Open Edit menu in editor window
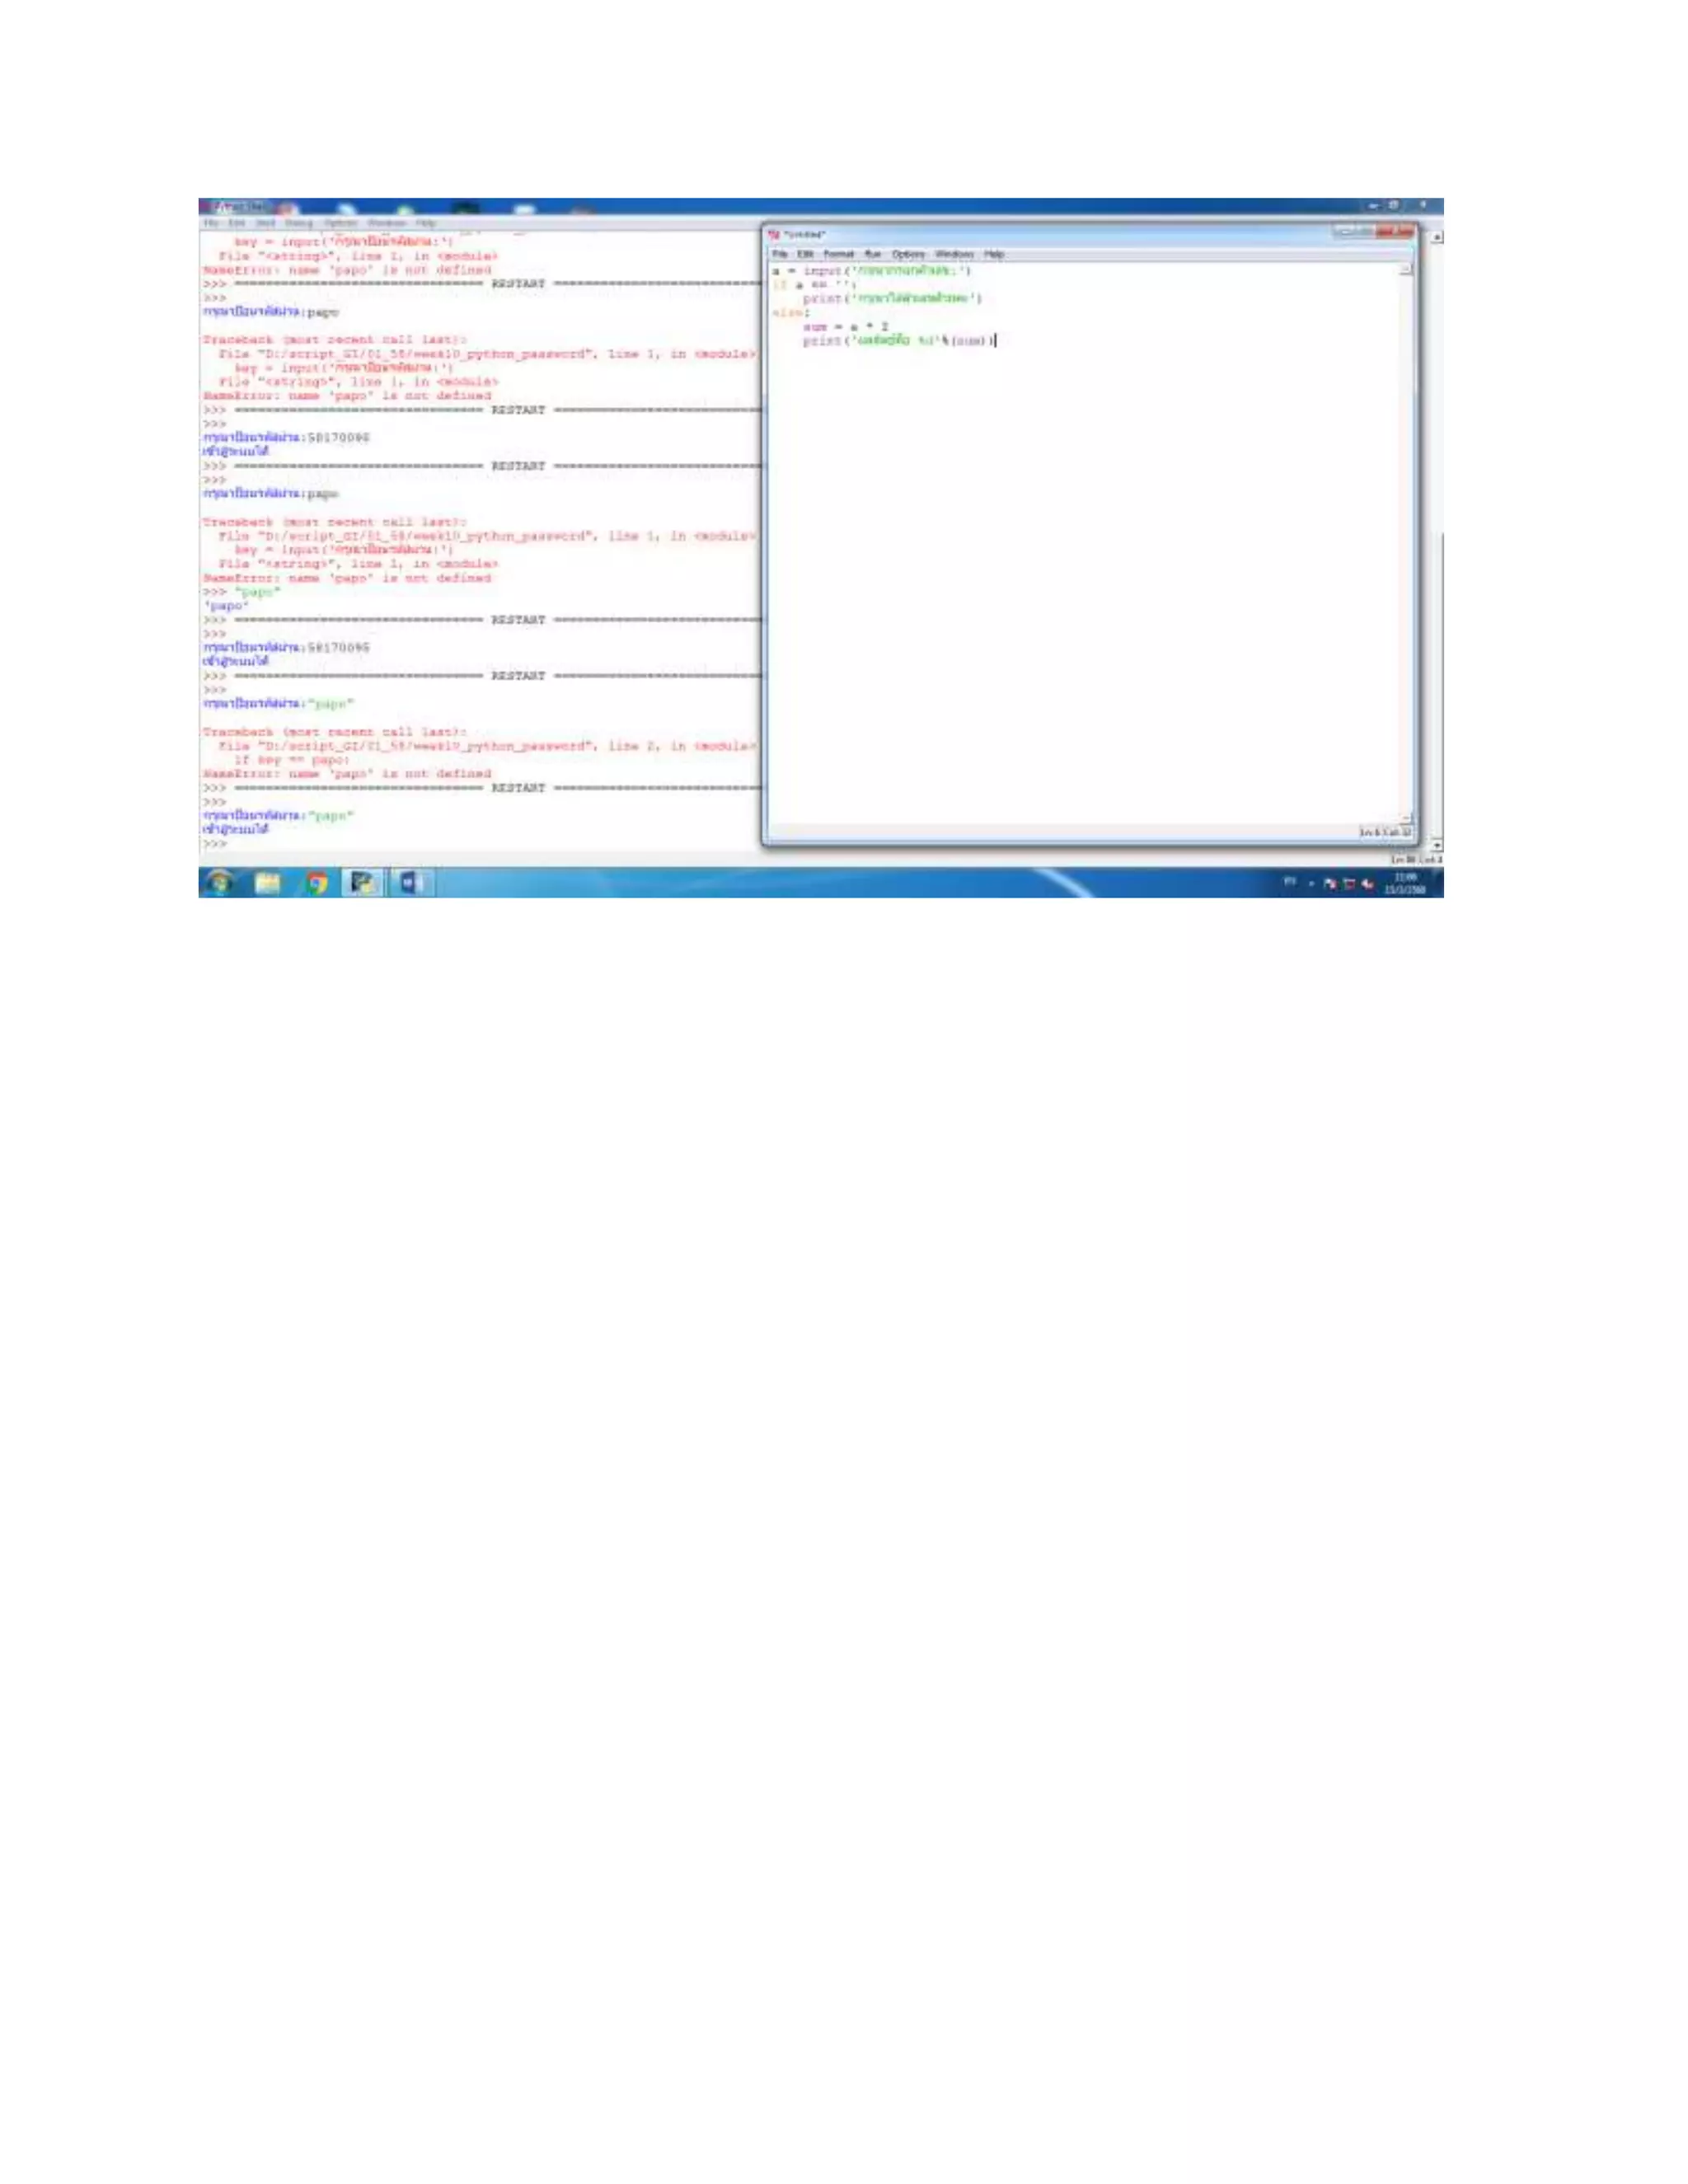 point(805,254)
